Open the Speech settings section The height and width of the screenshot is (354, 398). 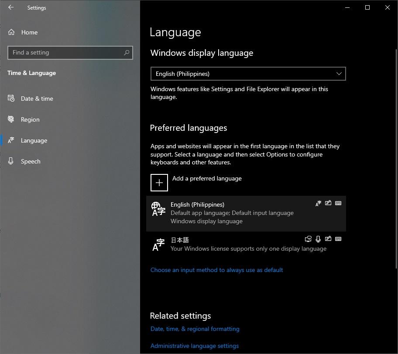(31, 161)
